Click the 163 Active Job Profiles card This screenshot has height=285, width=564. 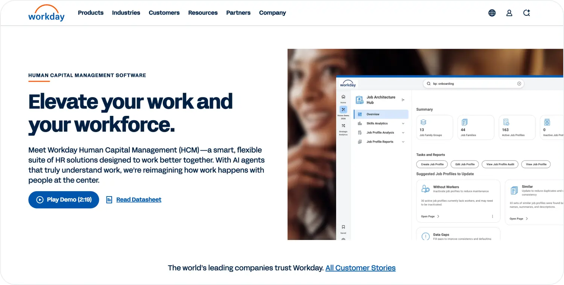[x=517, y=127]
